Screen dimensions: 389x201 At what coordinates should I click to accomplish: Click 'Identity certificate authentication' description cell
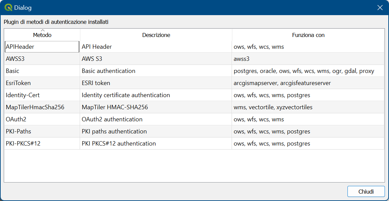point(156,95)
